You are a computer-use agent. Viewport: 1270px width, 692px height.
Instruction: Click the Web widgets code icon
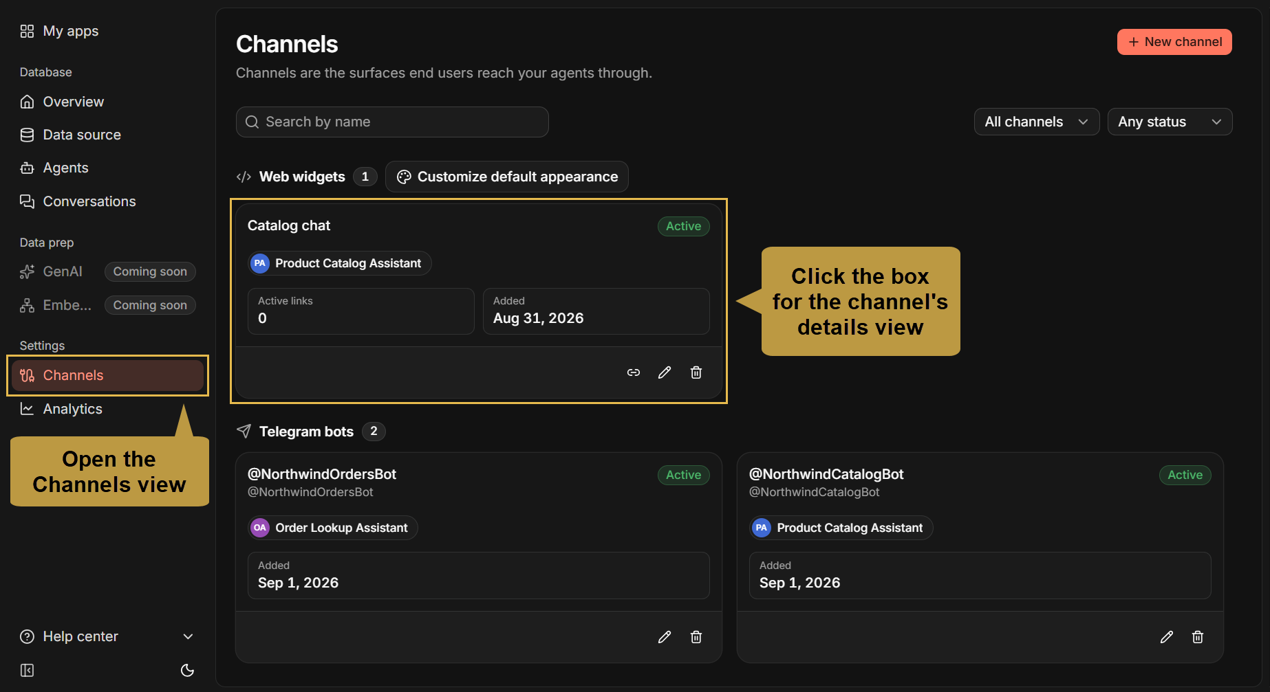coord(244,177)
